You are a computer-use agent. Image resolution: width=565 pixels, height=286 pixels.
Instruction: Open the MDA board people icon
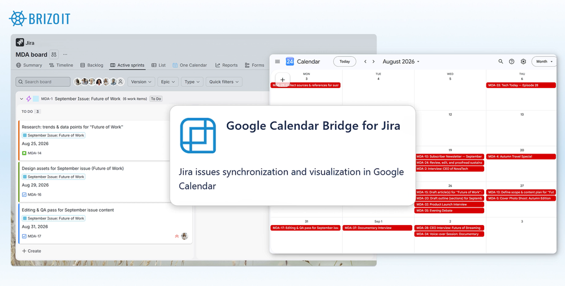point(54,55)
